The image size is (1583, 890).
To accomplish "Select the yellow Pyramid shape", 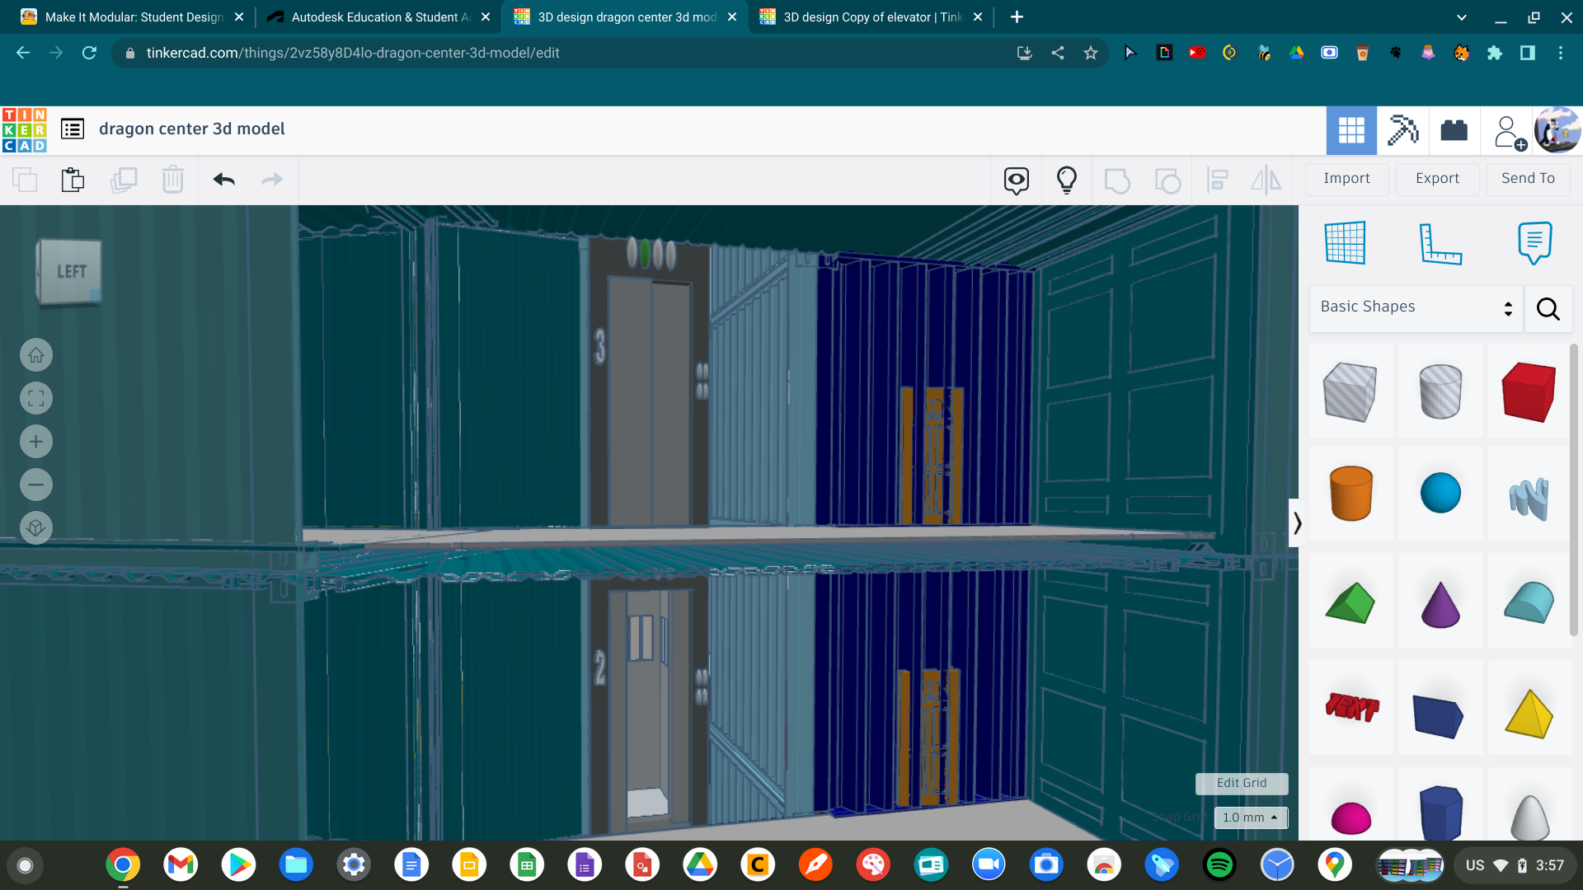I will [1529, 713].
